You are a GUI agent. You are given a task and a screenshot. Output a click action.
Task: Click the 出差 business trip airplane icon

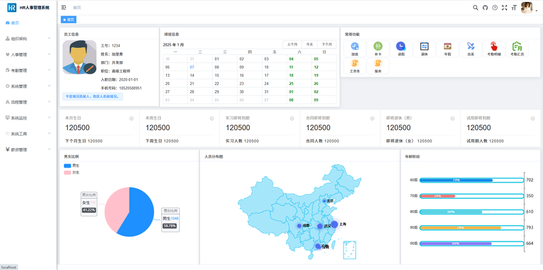pos(470,46)
